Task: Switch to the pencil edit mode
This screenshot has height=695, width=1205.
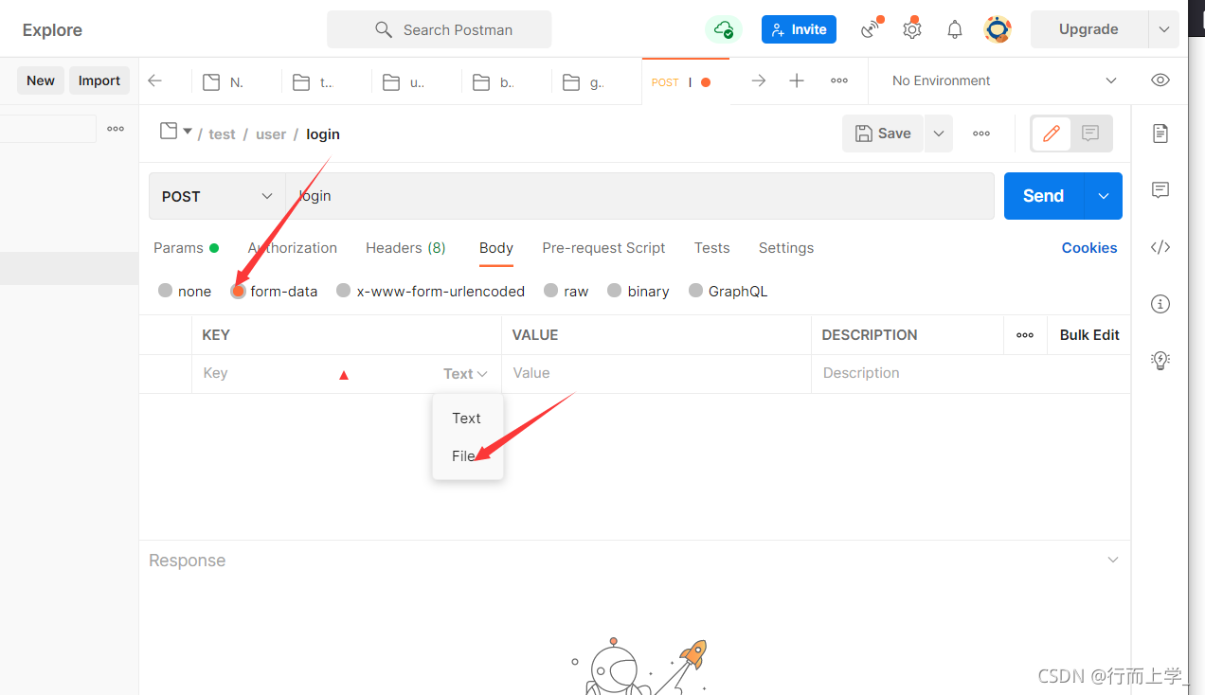Action: pos(1052,134)
